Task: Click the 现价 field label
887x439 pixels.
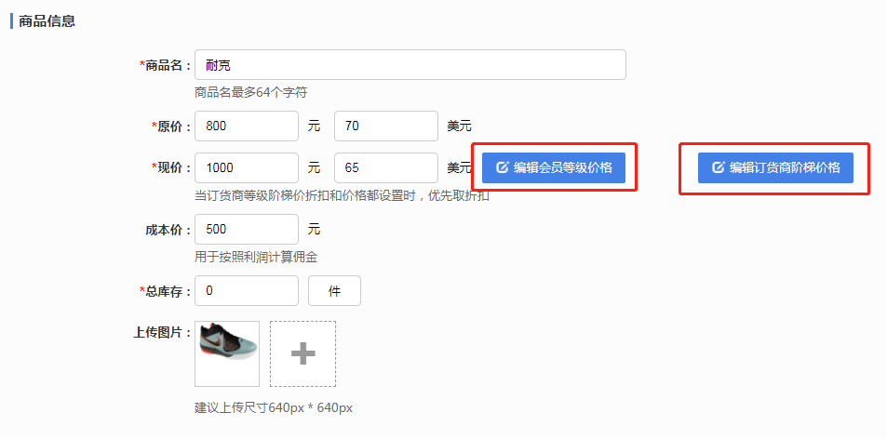Action: 173,167
